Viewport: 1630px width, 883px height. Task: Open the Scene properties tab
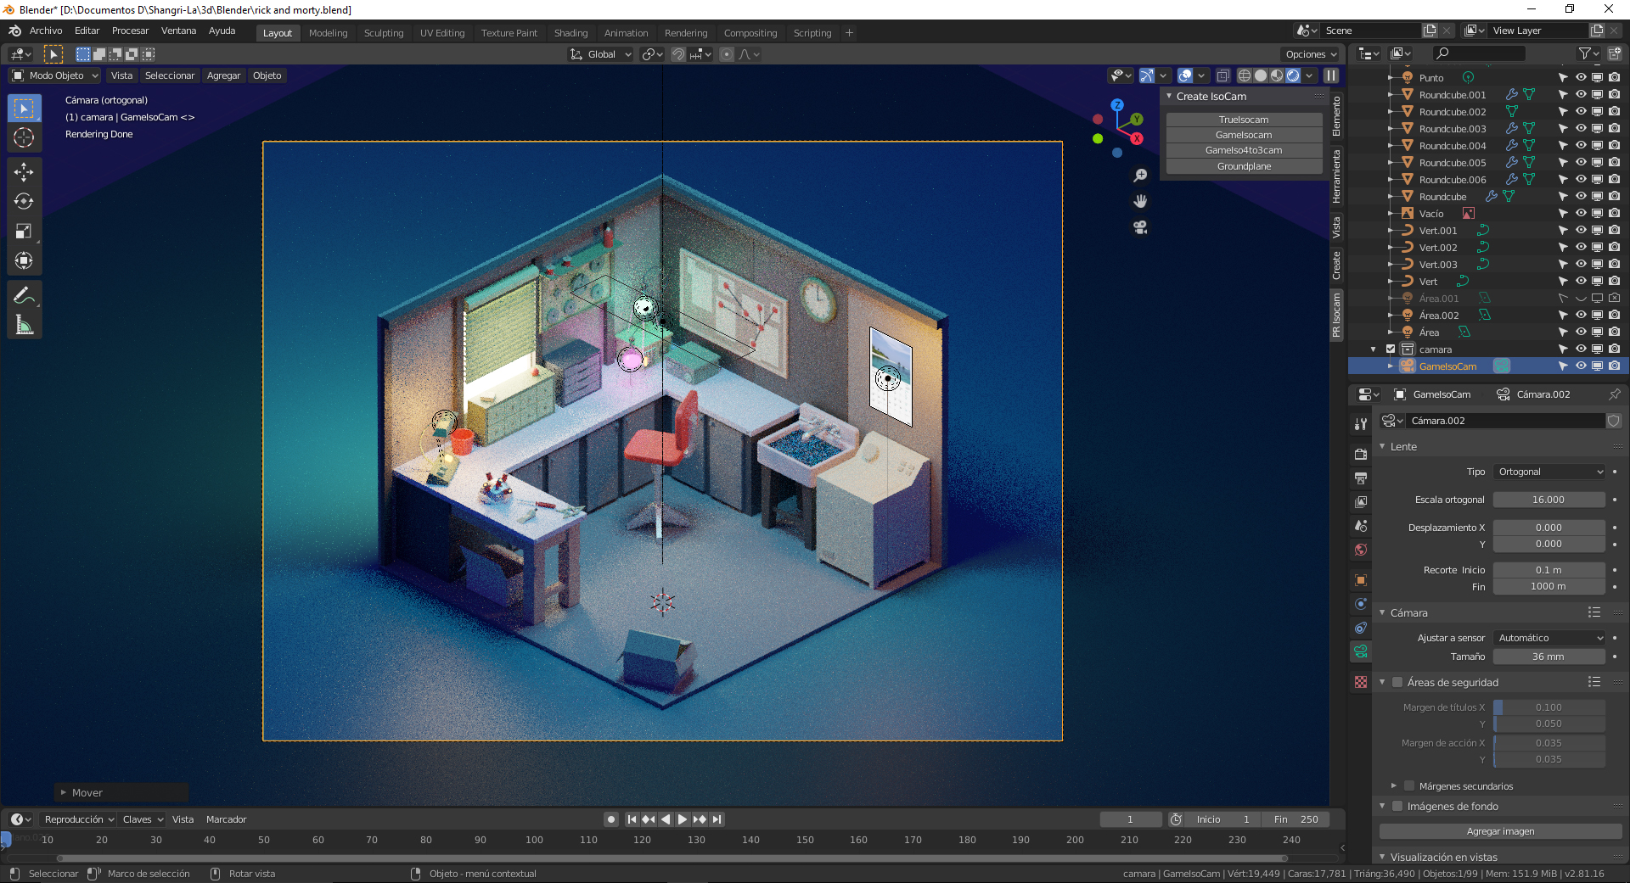[1361, 525]
